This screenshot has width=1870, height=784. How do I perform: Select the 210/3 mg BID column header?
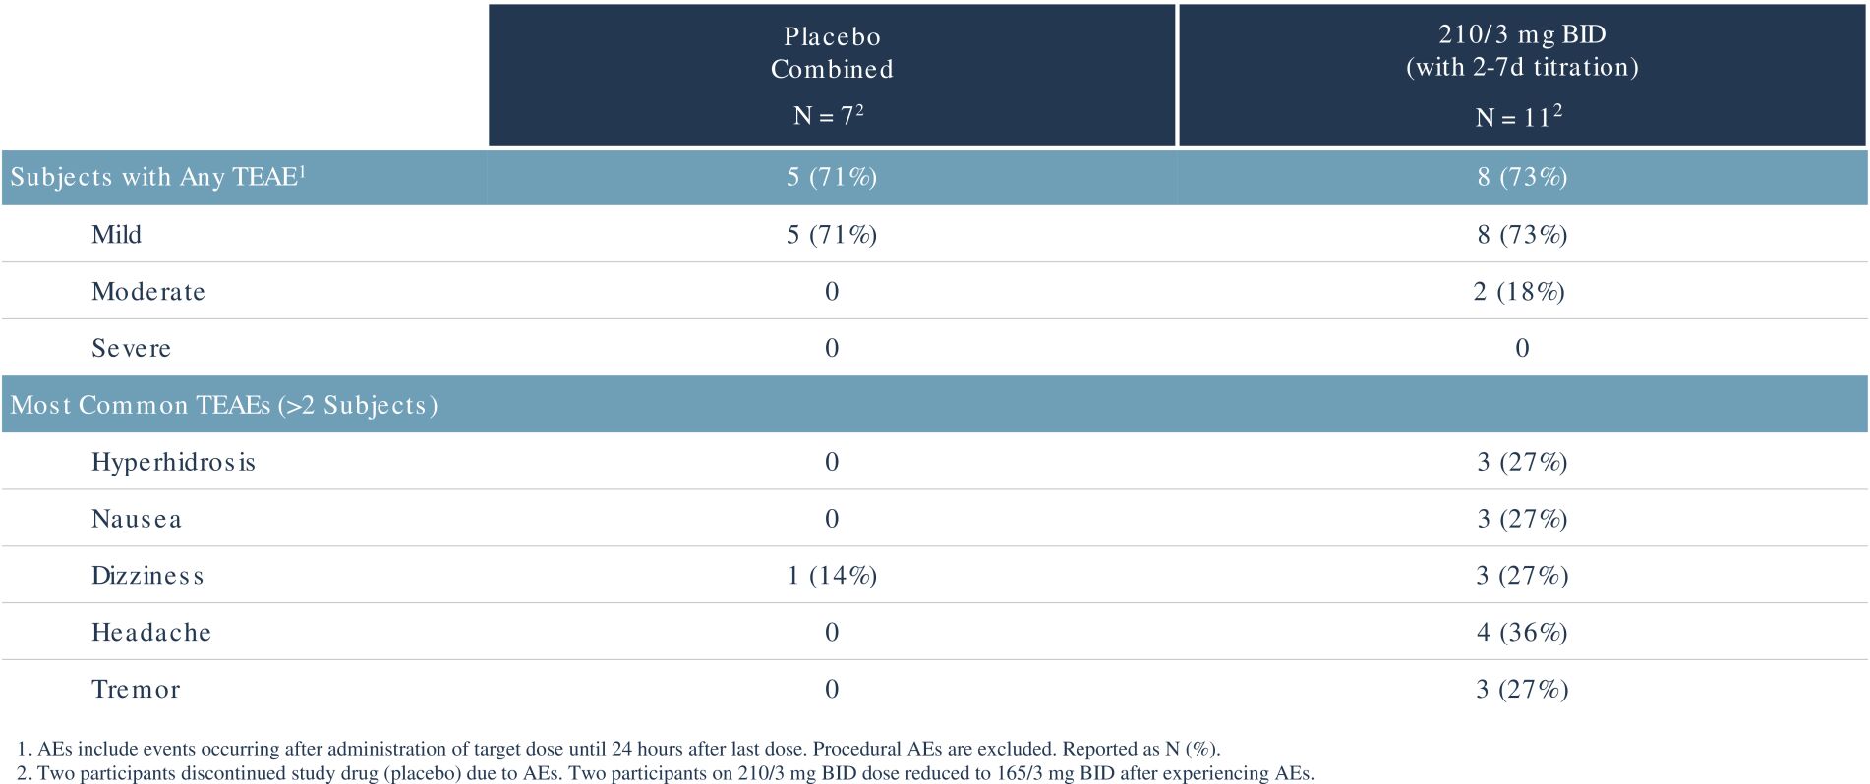(x=1521, y=76)
